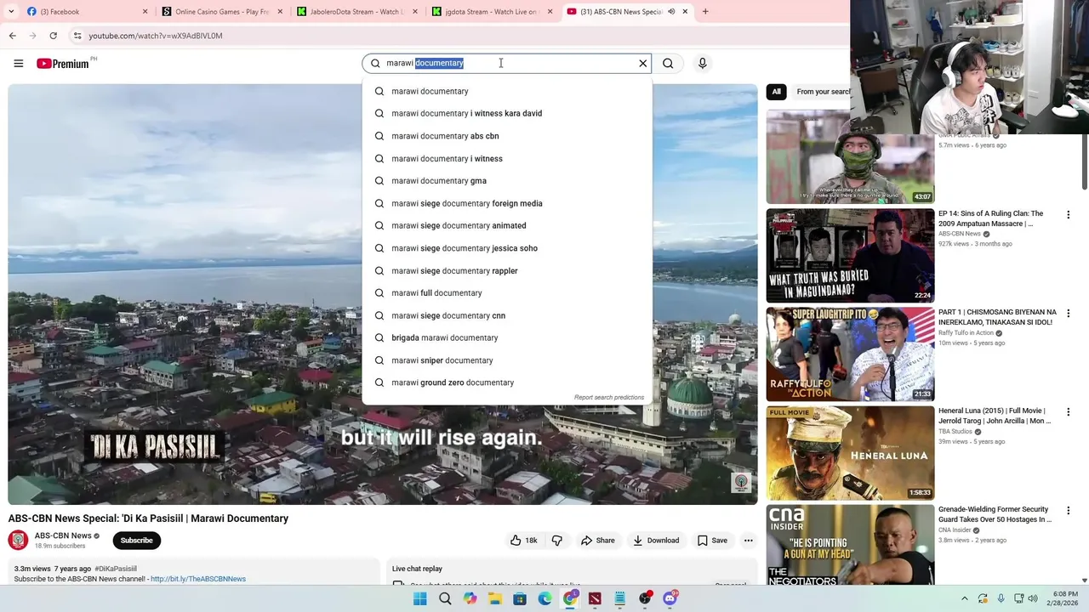This screenshot has height=612, width=1089.
Task: Click the watermark channel icon on the video
Action: click(741, 483)
